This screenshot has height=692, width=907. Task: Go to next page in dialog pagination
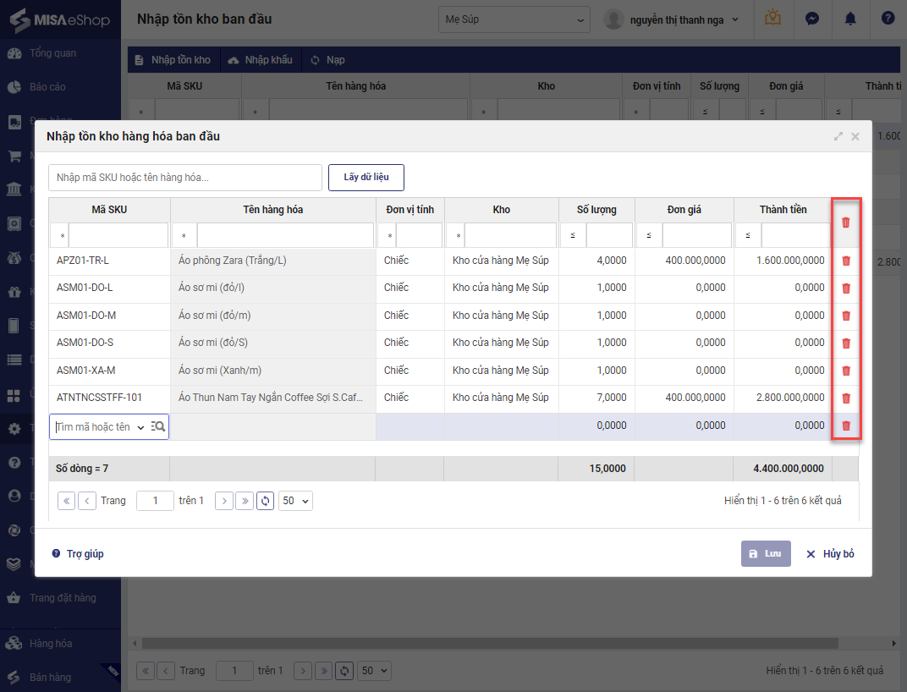(x=224, y=501)
